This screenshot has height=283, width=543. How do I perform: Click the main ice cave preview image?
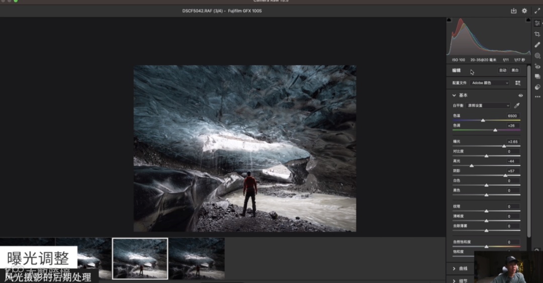tap(245, 149)
